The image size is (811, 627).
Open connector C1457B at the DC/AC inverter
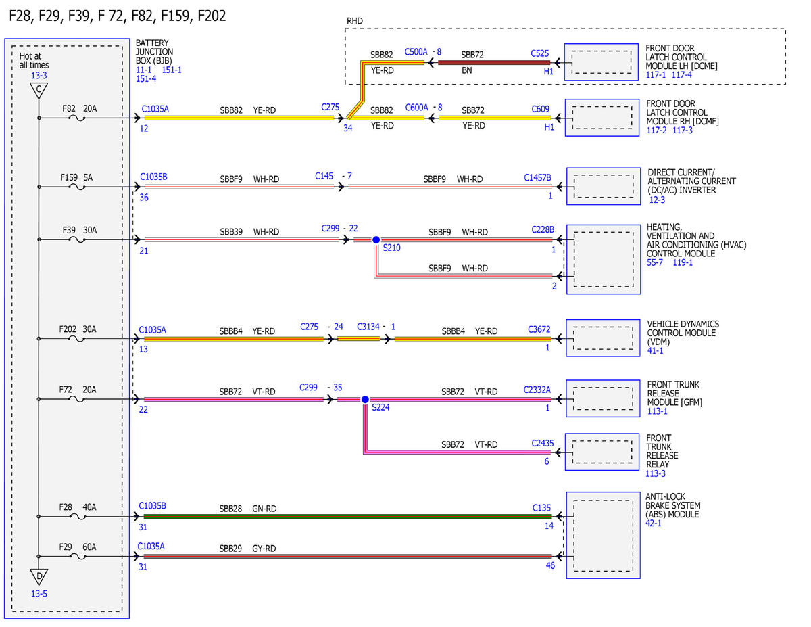click(x=537, y=177)
